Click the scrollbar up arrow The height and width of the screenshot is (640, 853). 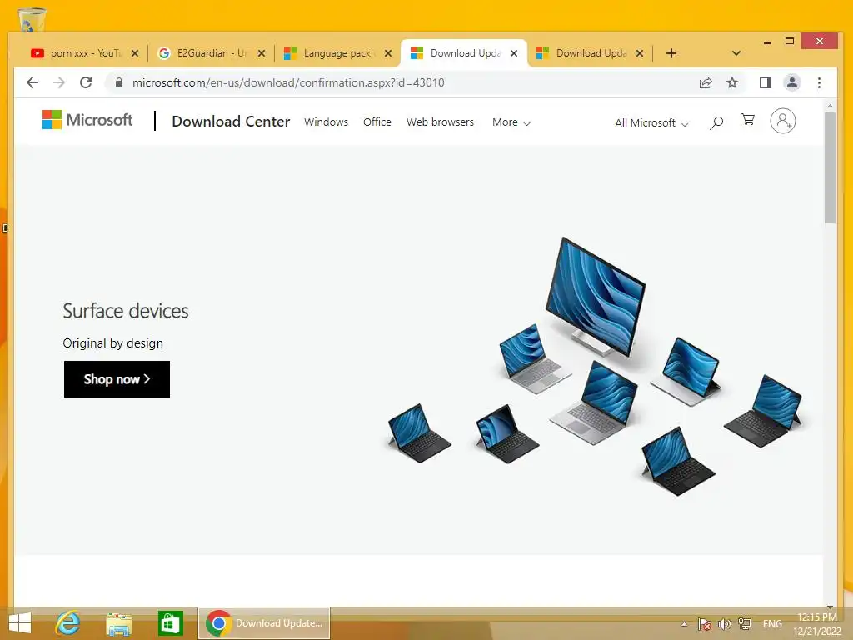(x=830, y=106)
